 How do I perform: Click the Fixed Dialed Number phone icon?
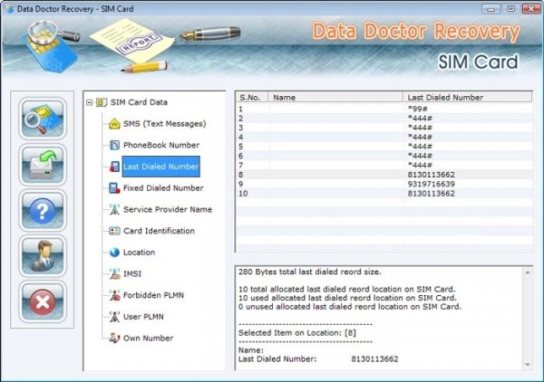(x=114, y=188)
